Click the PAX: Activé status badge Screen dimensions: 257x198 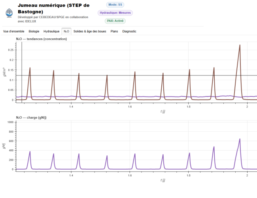coord(115,21)
